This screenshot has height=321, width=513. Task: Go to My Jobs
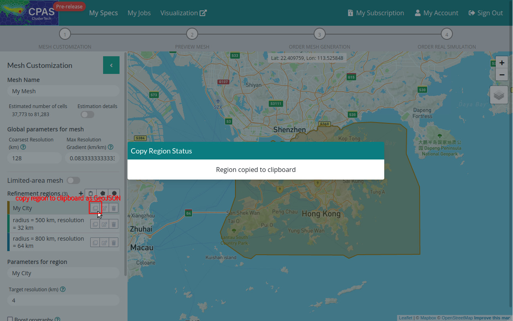click(139, 13)
